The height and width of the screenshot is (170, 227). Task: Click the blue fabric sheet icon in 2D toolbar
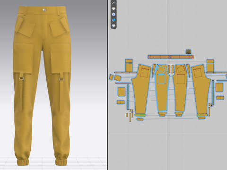[x=113, y=20]
